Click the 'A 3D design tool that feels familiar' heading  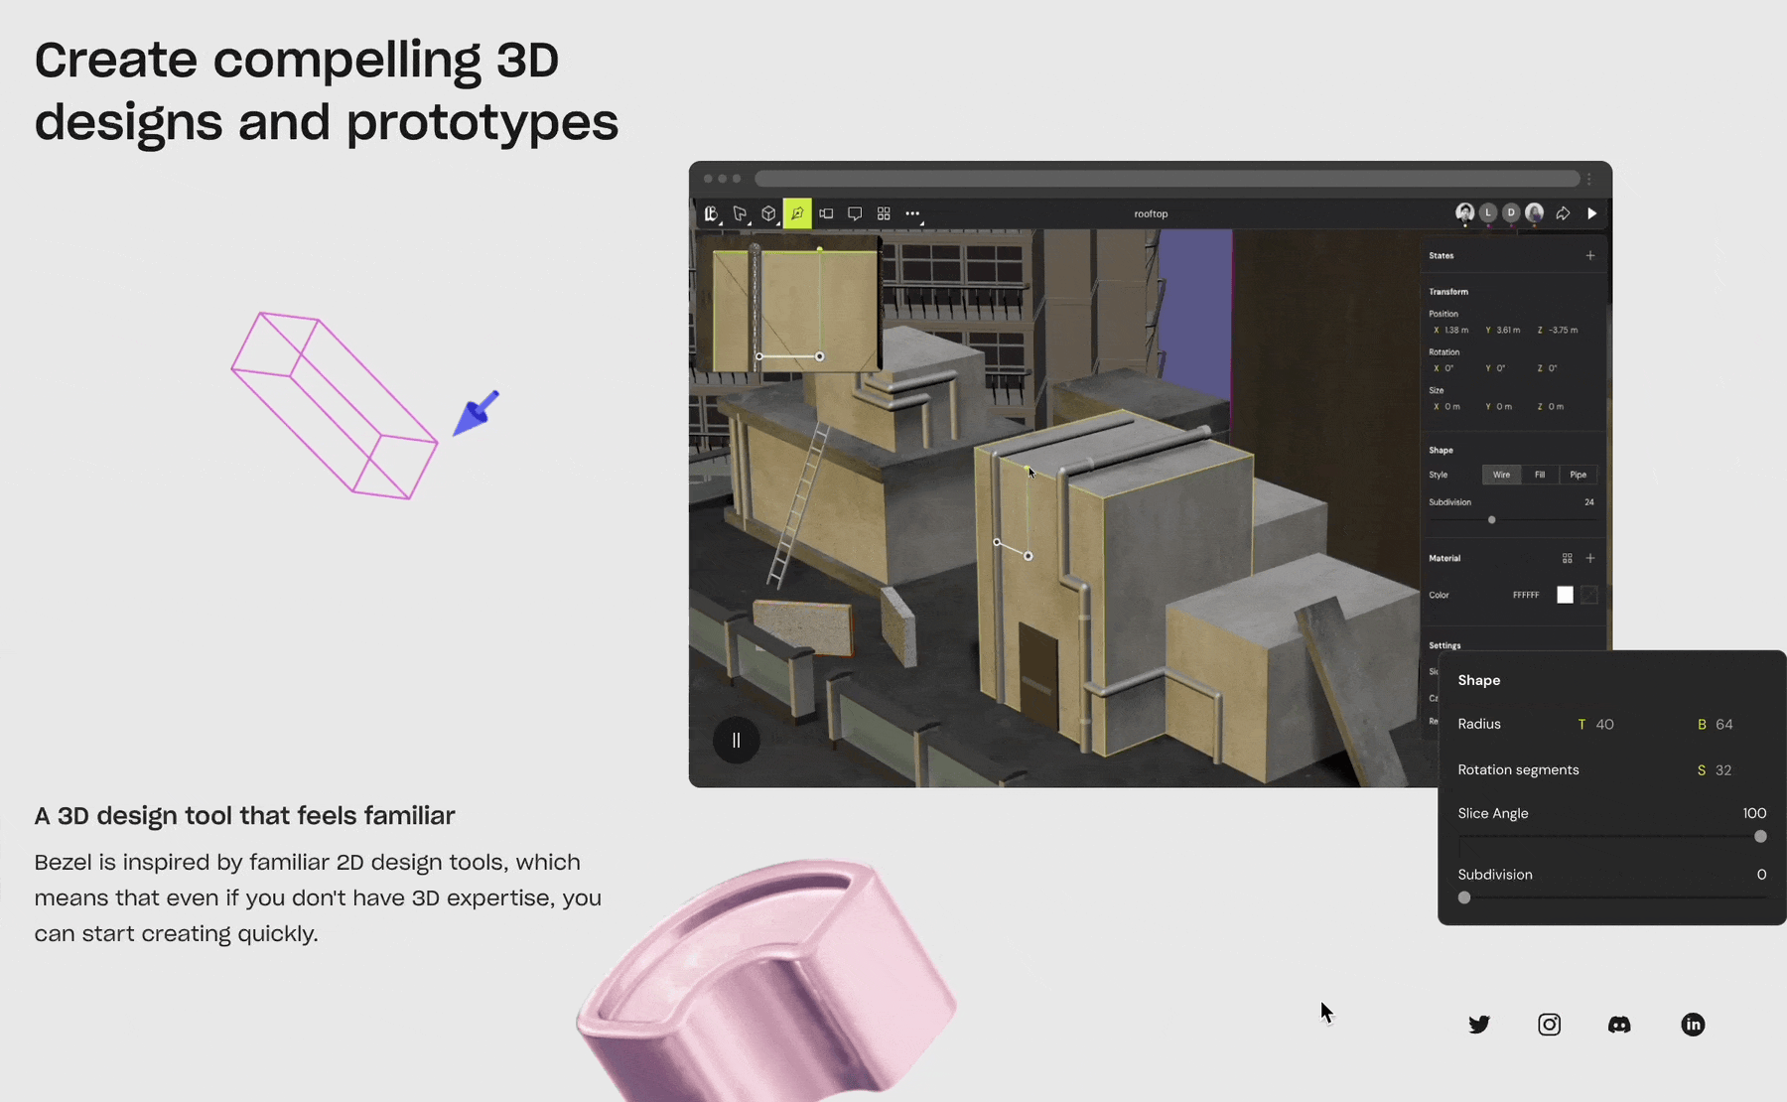[244, 816]
